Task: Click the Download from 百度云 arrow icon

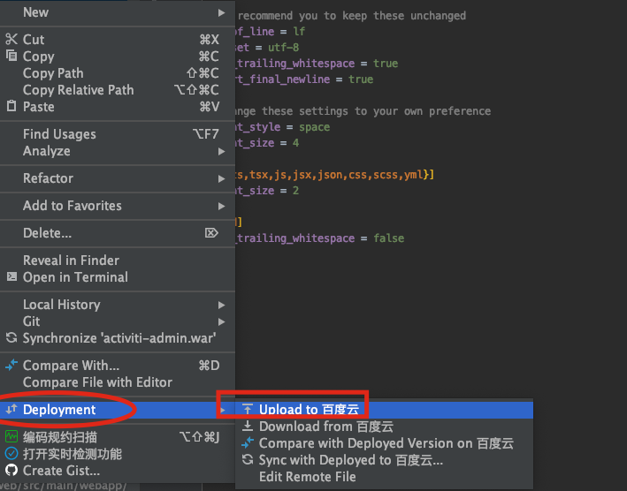Action: 248,426
